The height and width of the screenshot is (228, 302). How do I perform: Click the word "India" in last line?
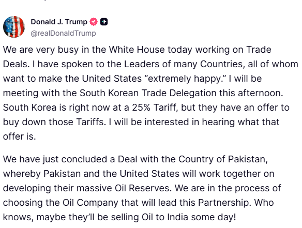(177, 217)
